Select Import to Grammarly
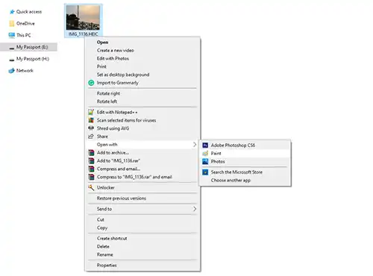Image resolution: width=373 pixels, height=276 pixels. (x=142, y=83)
